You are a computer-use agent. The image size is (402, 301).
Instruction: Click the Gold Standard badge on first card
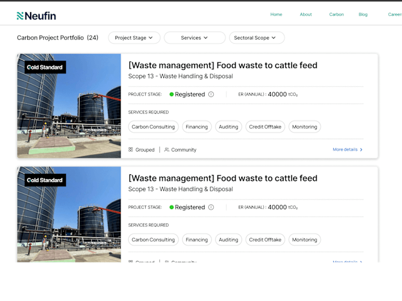pyautogui.click(x=45, y=67)
